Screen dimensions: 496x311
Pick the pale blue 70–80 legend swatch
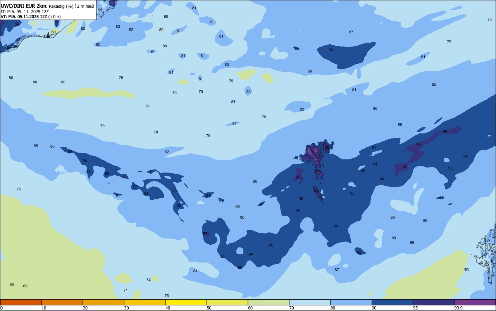click(310, 302)
